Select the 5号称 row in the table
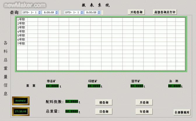The image size is (196, 121). click(x=101, y=36)
